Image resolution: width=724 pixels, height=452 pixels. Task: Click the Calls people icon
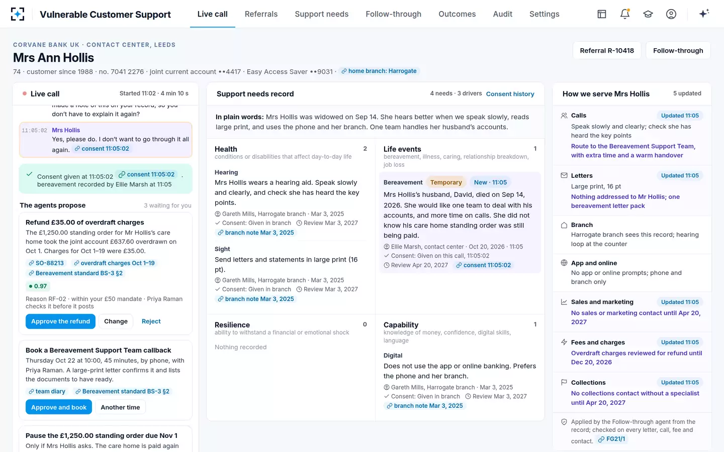click(564, 116)
